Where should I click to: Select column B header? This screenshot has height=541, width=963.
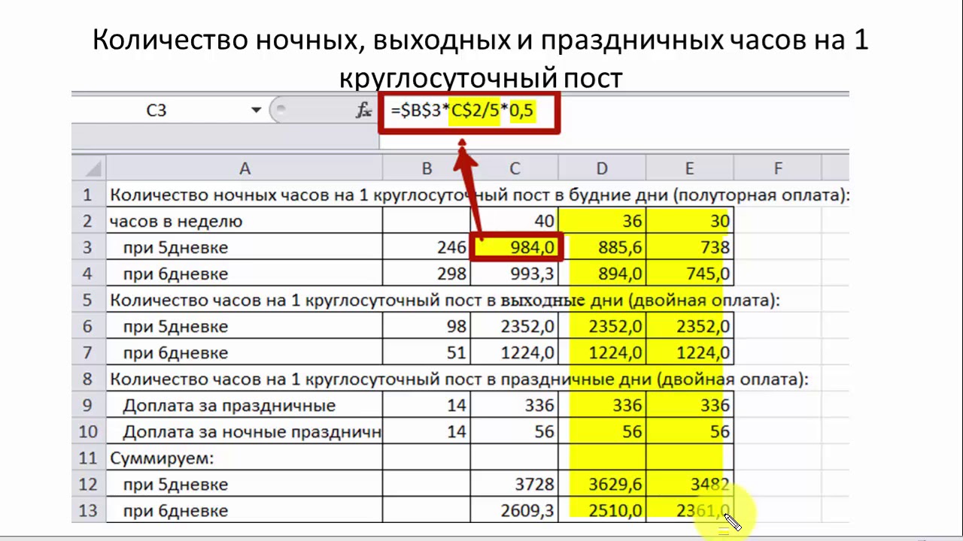(427, 169)
